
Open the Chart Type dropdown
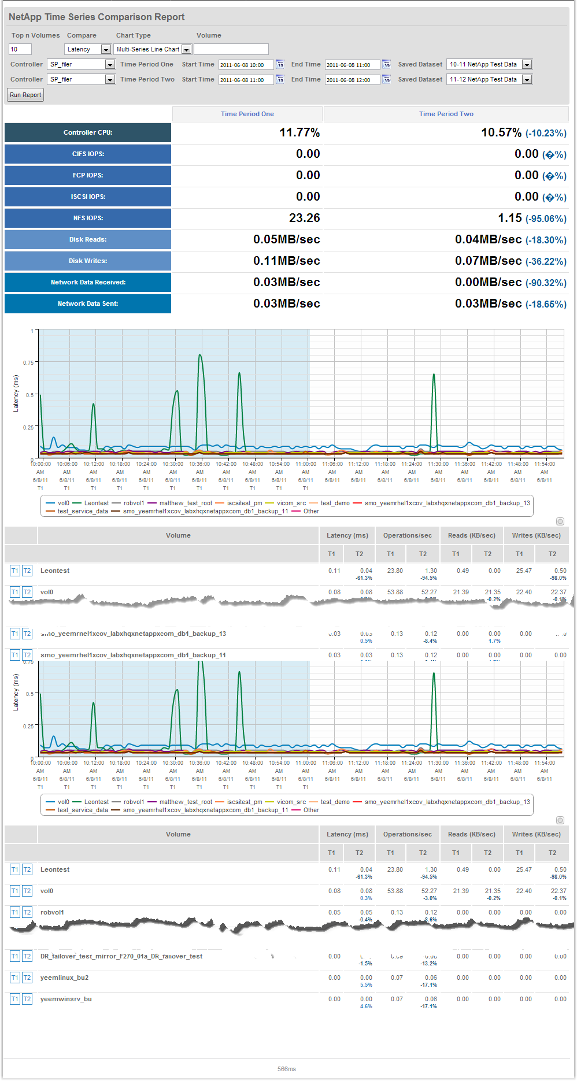click(x=153, y=50)
